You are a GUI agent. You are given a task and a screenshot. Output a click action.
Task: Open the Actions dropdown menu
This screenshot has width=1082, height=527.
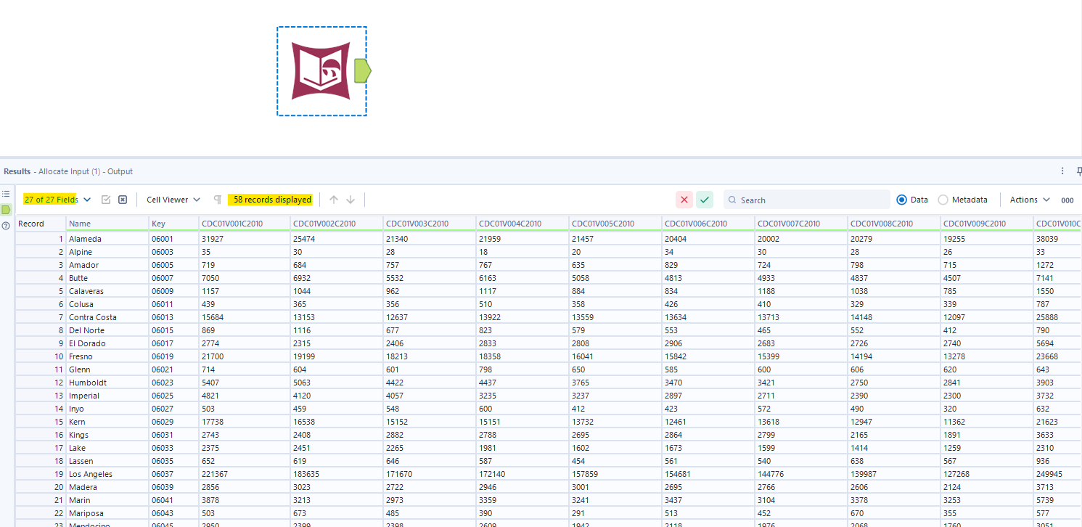click(1030, 200)
